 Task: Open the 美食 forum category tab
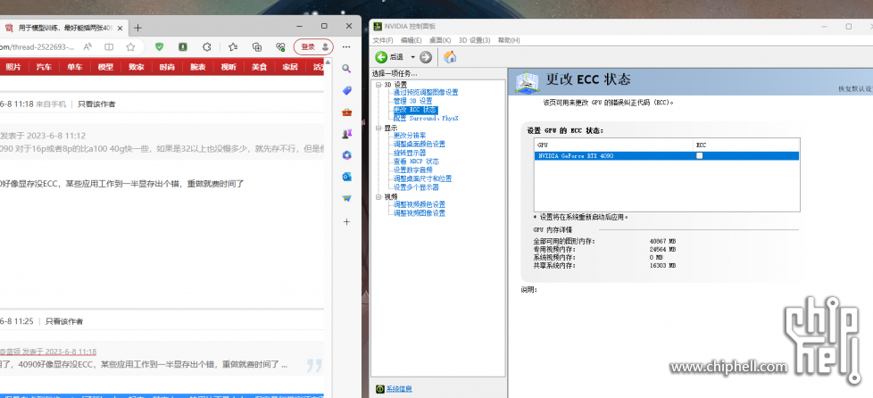tap(259, 67)
